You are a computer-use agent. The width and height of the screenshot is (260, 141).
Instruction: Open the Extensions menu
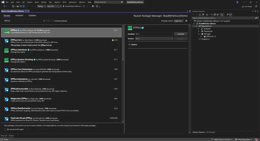point(73,2)
